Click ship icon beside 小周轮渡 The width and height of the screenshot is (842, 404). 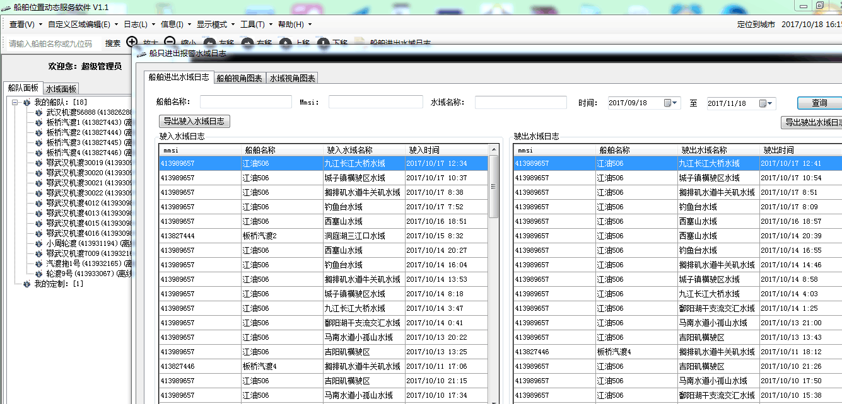pos(39,243)
